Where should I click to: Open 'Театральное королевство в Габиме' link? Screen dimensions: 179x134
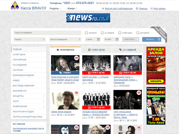(28, 130)
